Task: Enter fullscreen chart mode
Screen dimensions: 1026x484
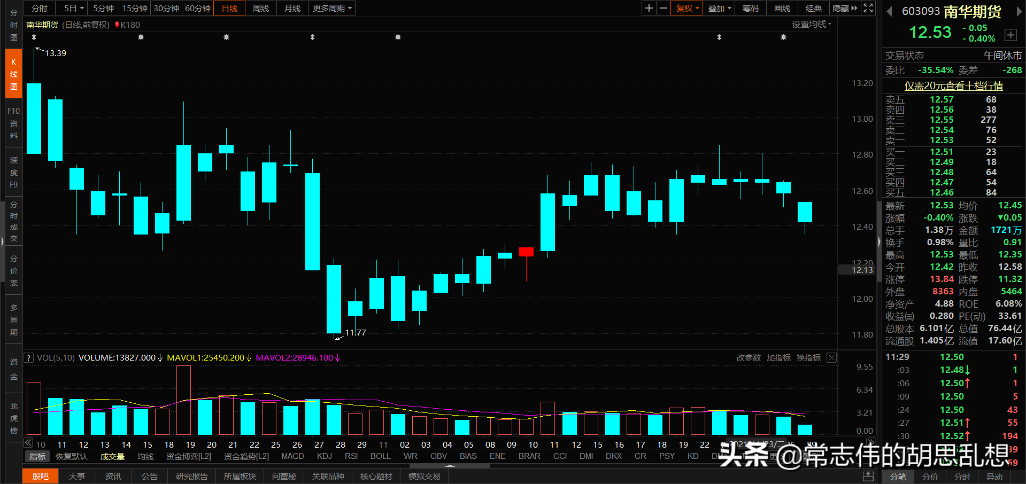Action: click(x=868, y=8)
